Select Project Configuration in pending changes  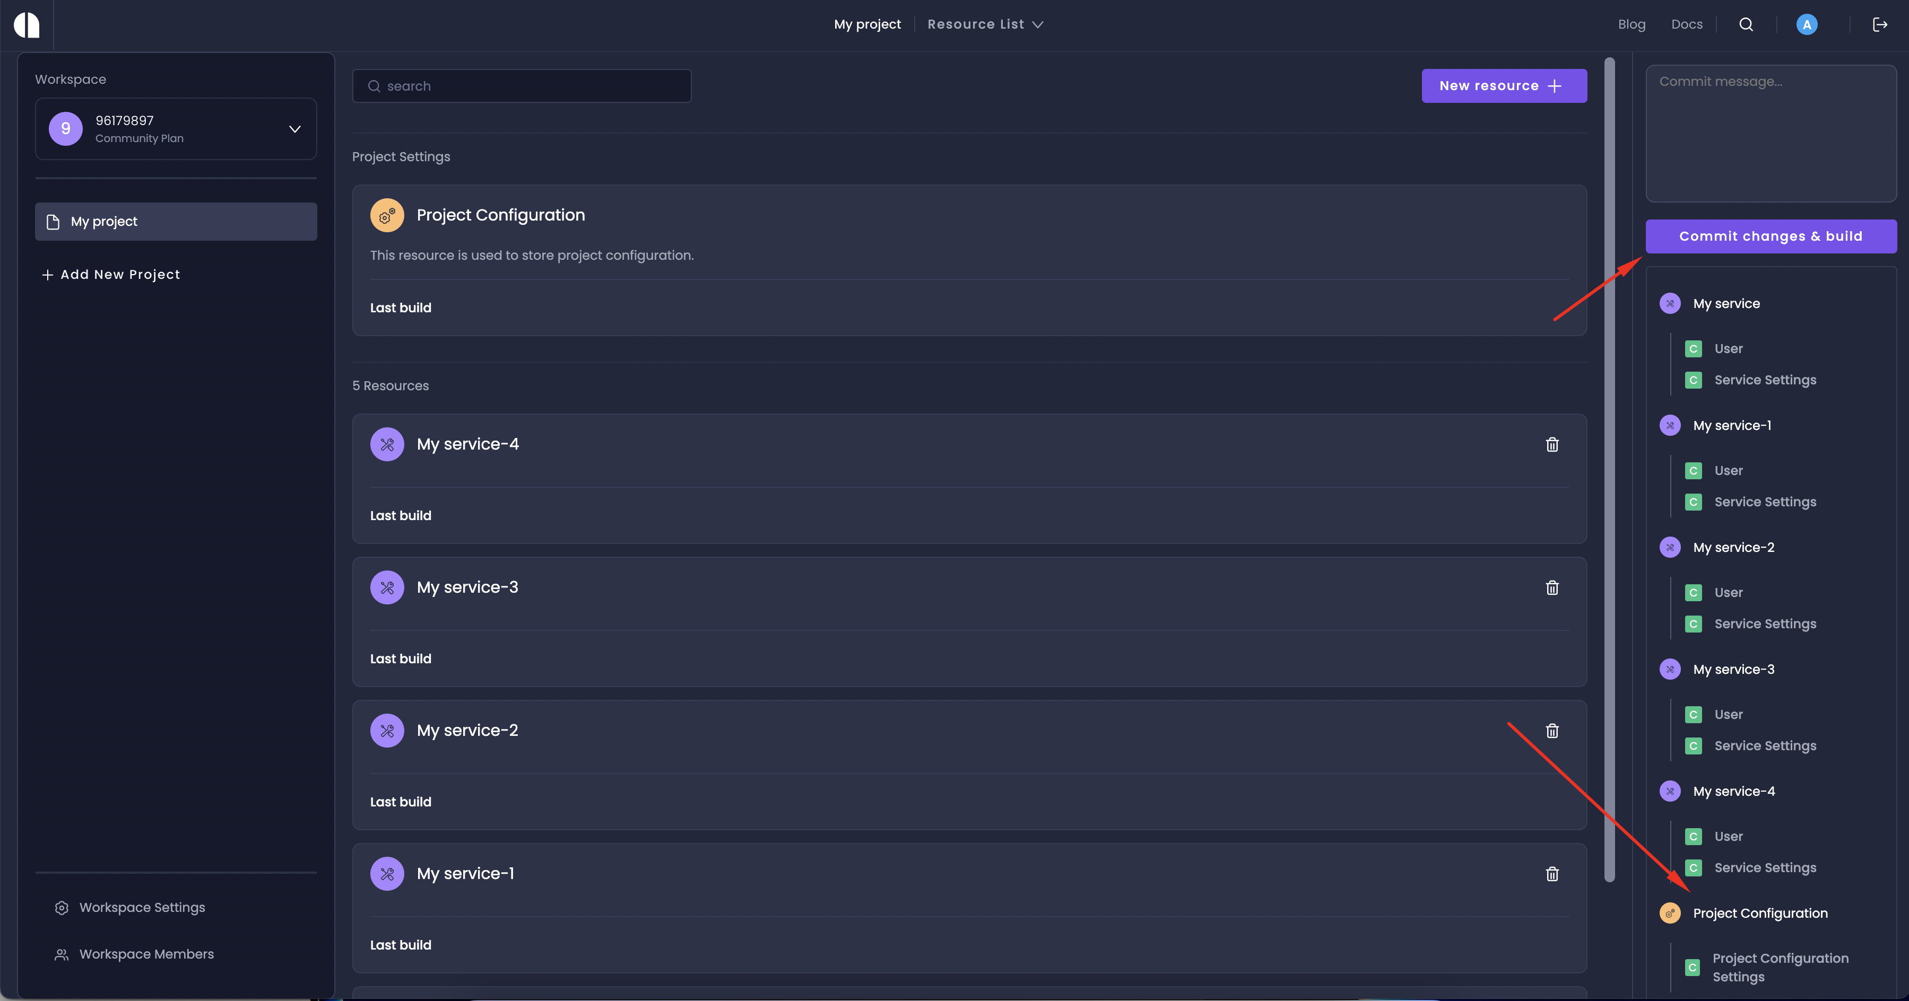[x=1760, y=914]
